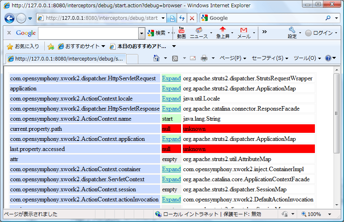Image resolution: width=344 pixels, height=222 pixels.
Task: Expand the application row
Action: 171,88
